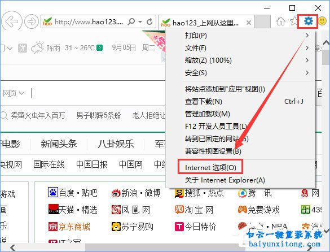The image size is (330, 252).
Task: Expand arrow next to 安全(S)
Action: tap(307, 72)
